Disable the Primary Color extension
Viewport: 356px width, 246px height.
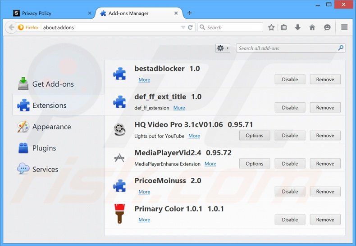click(290, 220)
